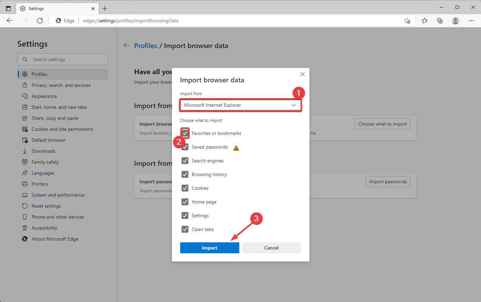481x302 pixels.
Task: Click the blue Import button
Action: point(210,248)
